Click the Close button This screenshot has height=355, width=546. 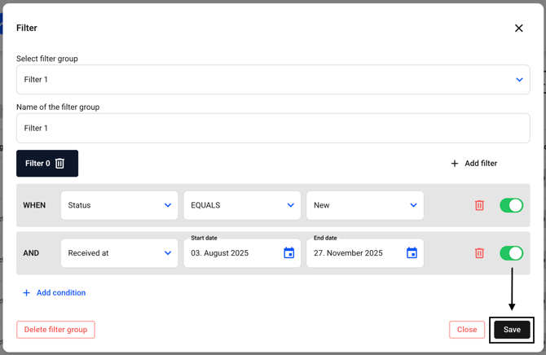pos(467,330)
